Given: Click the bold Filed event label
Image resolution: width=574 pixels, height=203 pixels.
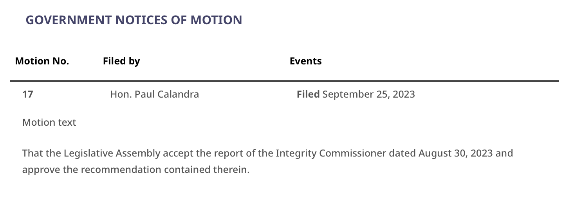Looking at the screenshot, I should pyautogui.click(x=308, y=94).
